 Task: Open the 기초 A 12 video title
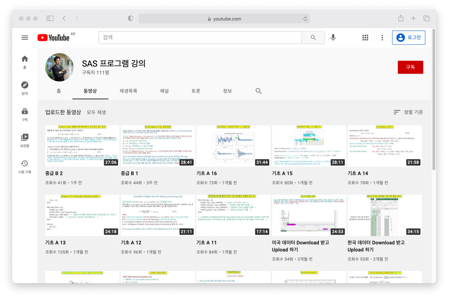(131, 243)
